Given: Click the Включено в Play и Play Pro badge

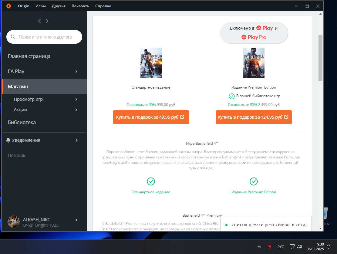Looking at the screenshot, I should (x=254, y=33).
